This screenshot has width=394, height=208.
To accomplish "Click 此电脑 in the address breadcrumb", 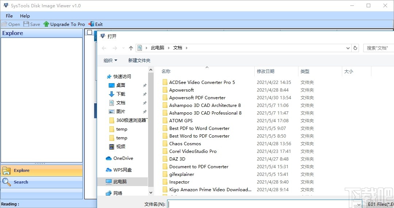I will tap(158, 48).
